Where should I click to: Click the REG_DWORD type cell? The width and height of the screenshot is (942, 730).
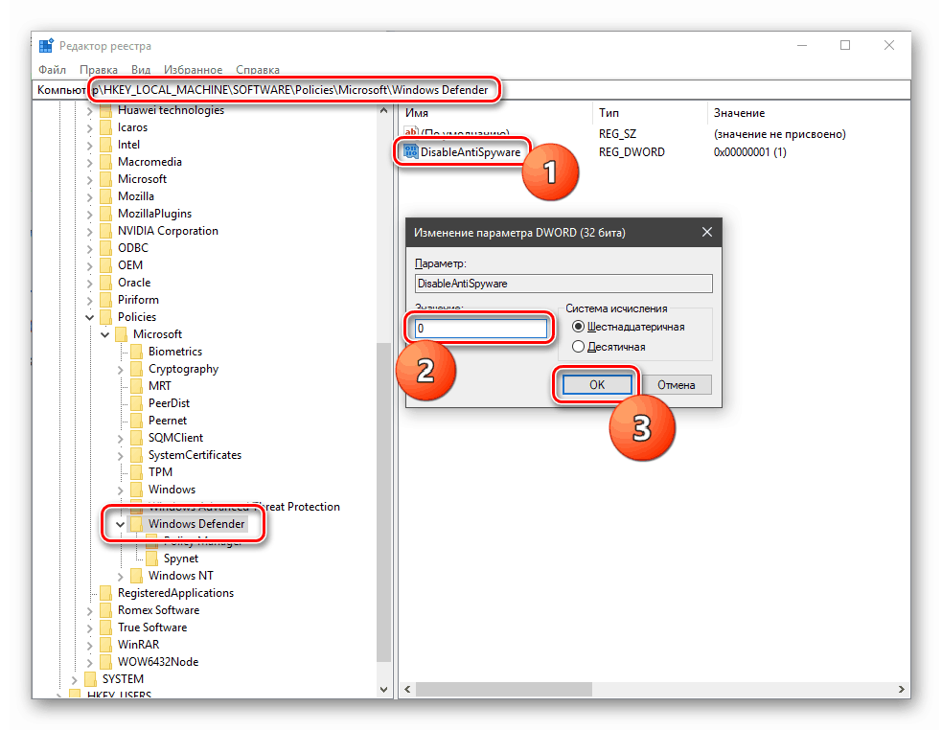coord(632,152)
